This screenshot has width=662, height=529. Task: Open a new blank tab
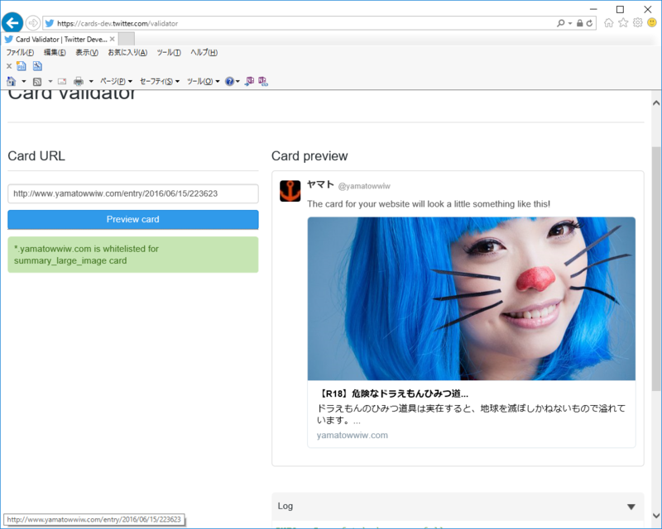(127, 39)
